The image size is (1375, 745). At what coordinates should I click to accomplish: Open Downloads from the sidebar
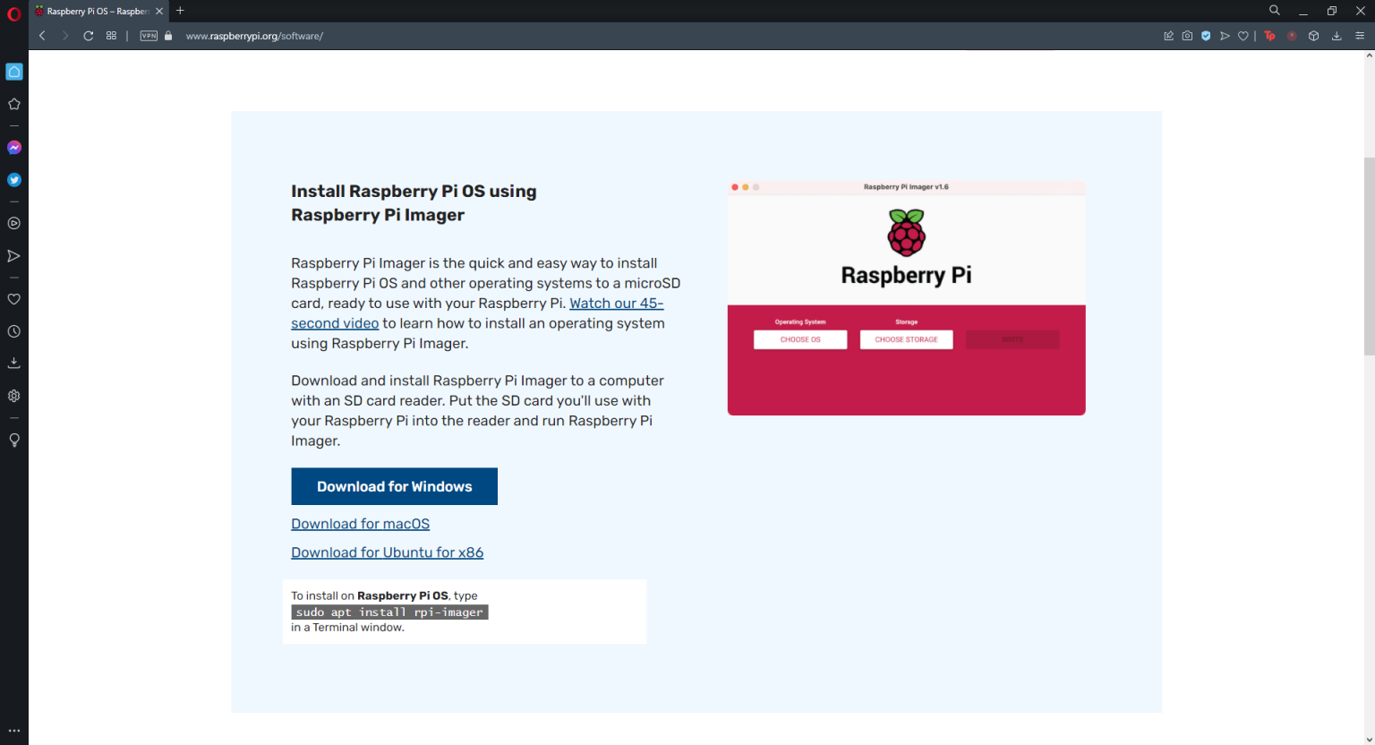pyautogui.click(x=13, y=362)
